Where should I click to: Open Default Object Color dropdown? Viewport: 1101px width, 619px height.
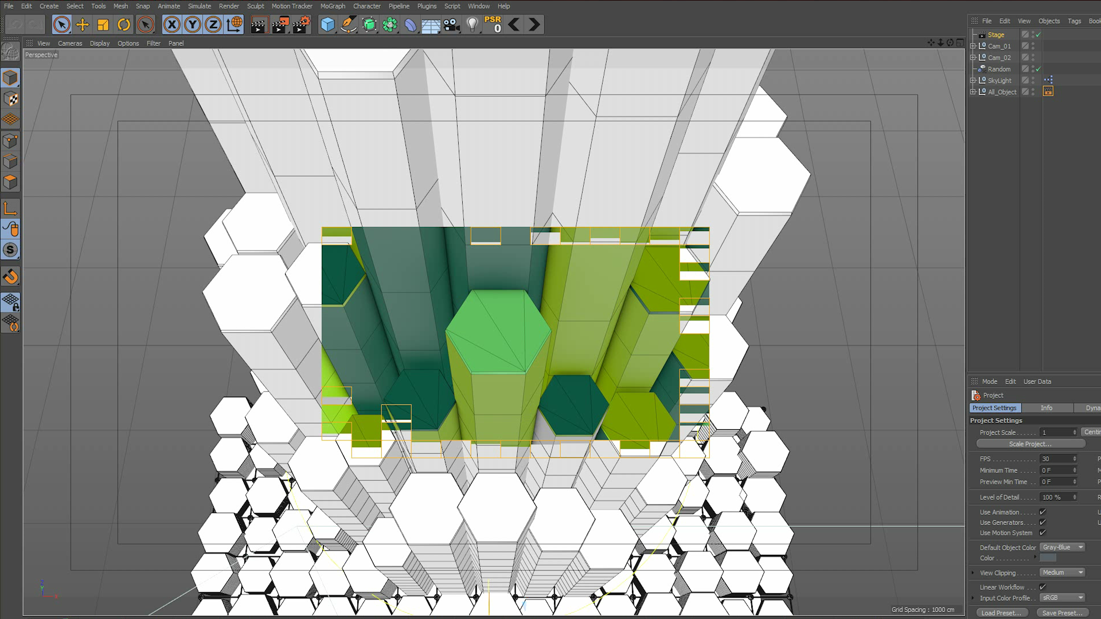tap(1063, 547)
